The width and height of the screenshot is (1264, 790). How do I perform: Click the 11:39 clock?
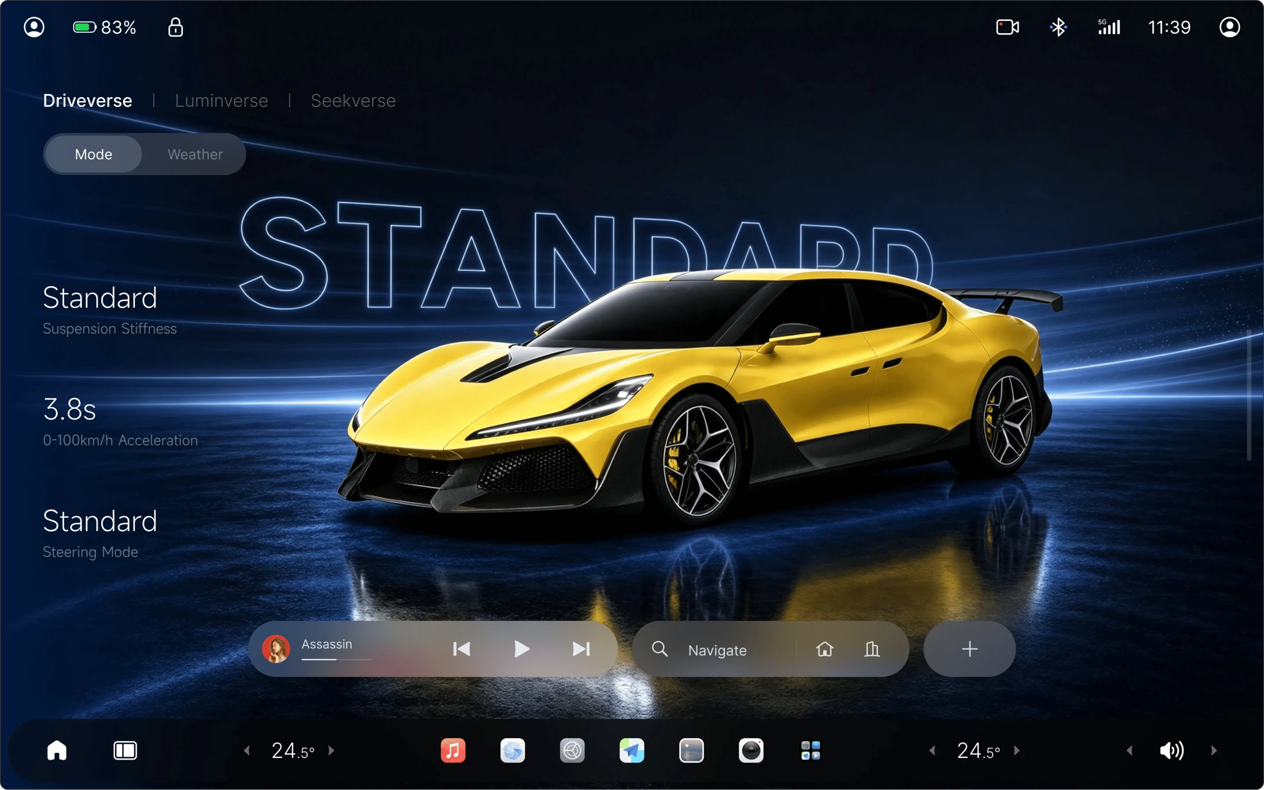[x=1169, y=27]
